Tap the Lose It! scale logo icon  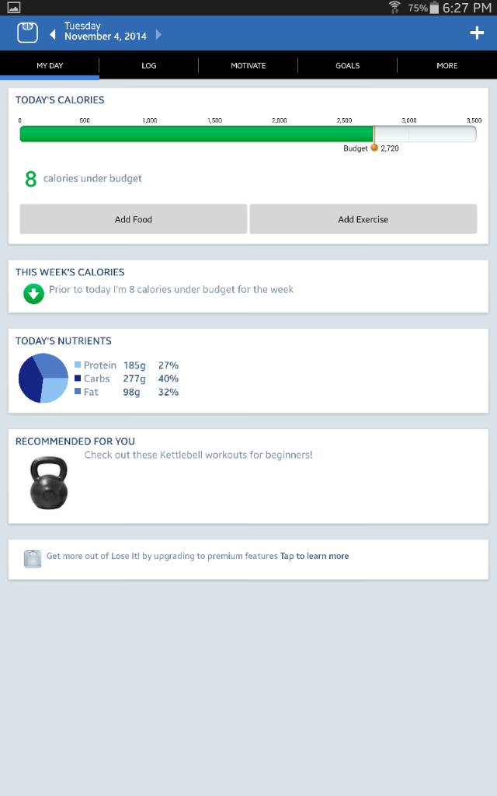click(27, 33)
